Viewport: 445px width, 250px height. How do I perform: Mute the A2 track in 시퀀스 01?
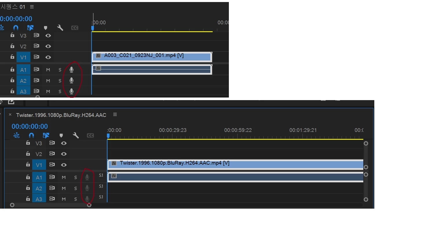tap(48, 81)
